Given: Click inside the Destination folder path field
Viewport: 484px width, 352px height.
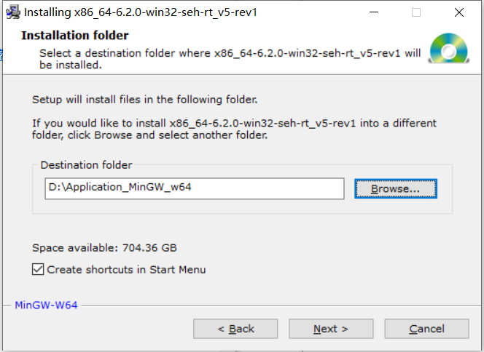Looking at the screenshot, I should (x=195, y=188).
